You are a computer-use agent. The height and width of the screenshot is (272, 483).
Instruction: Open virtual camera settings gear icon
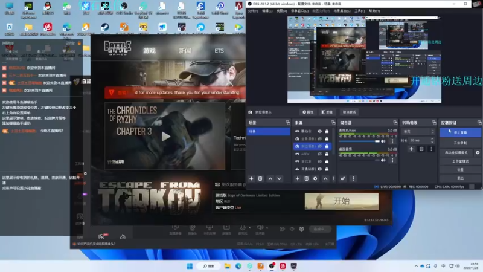[478, 152]
